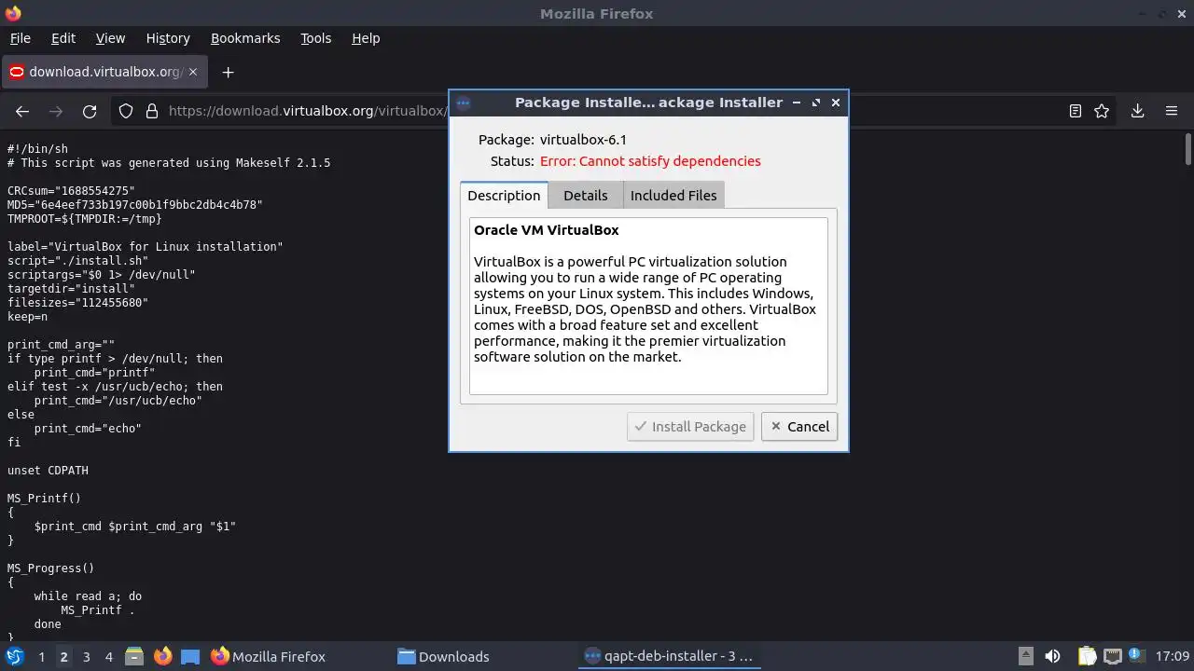The width and height of the screenshot is (1194, 671).
Task: Click the Firefox forward arrow button
Action: point(56,111)
